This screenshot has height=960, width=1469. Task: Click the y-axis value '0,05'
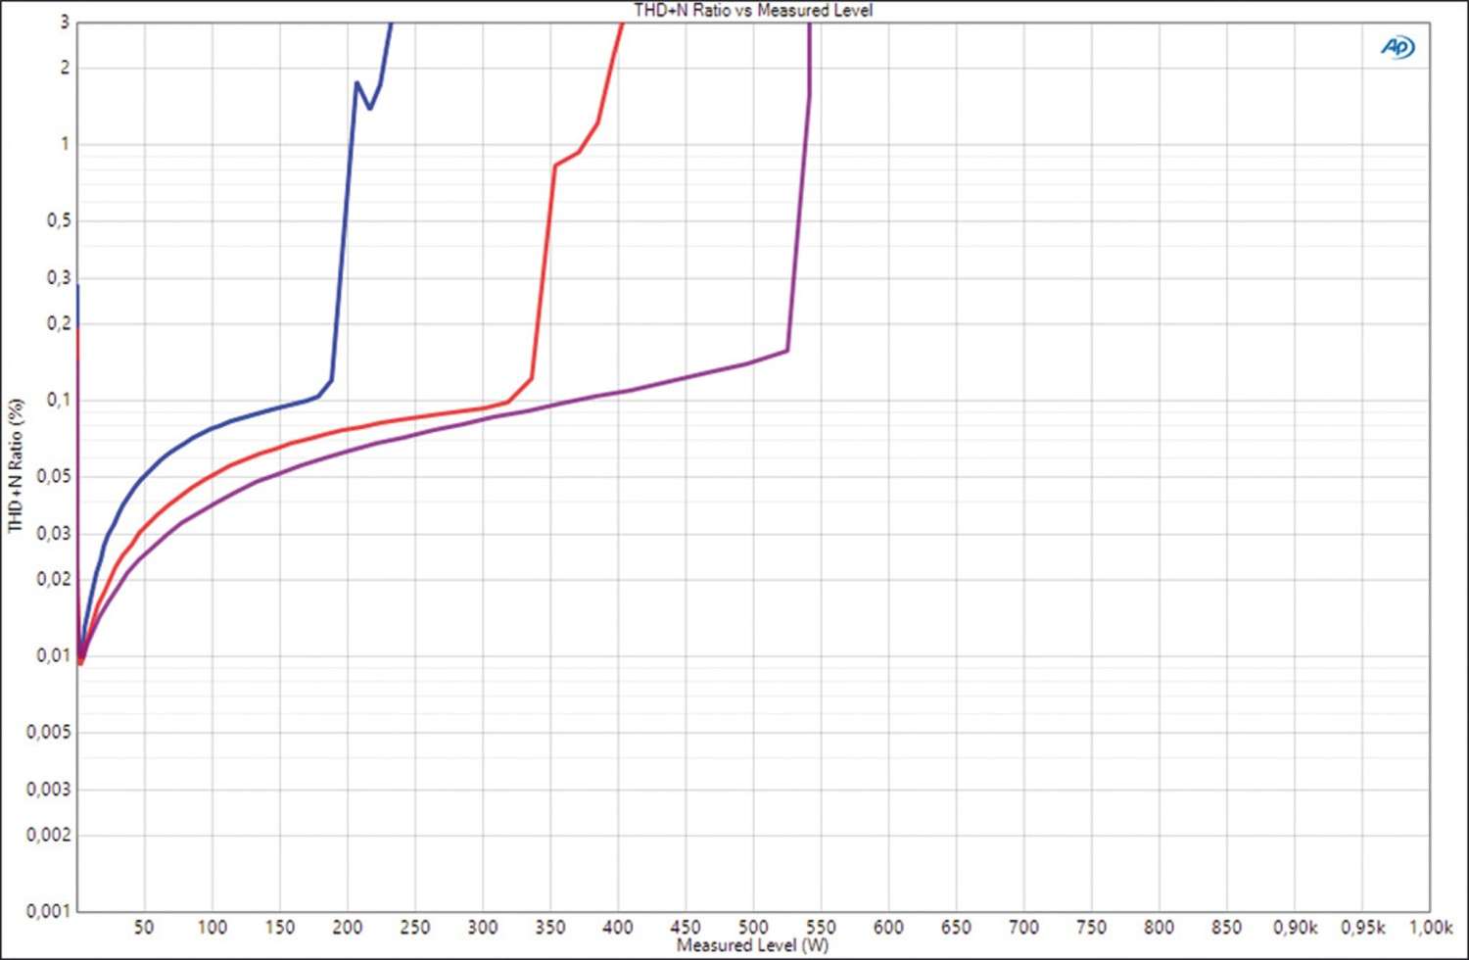pyautogui.click(x=54, y=477)
